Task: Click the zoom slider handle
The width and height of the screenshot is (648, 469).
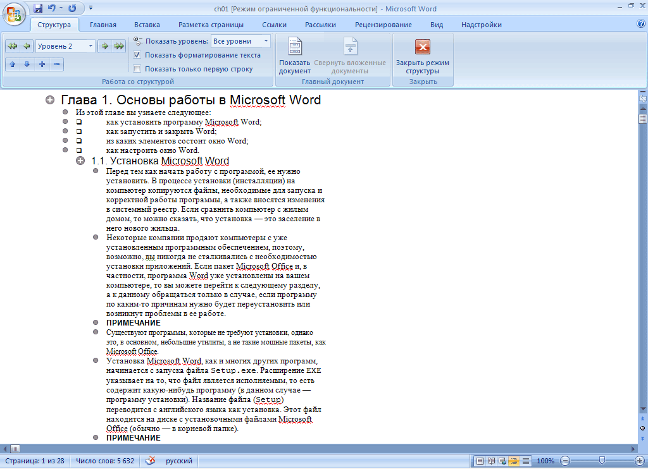Action: (x=602, y=460)
